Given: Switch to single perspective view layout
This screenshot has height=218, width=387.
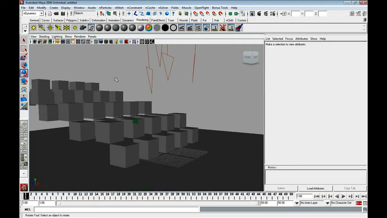Looking at the screenshot, I should (24, 124).
